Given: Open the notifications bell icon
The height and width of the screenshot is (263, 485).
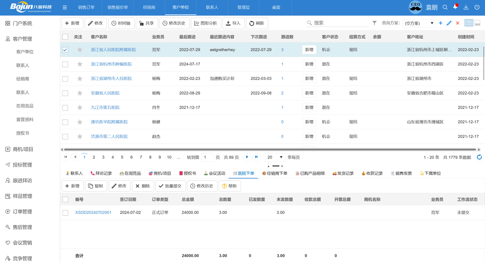Looking at the screenshot, I should coord(456,7).
